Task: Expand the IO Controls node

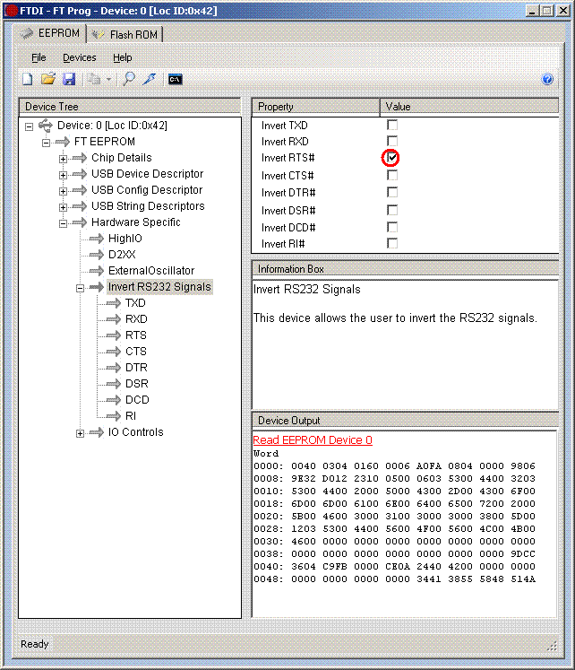Action: pyautogui.click(x=81, y=434)
